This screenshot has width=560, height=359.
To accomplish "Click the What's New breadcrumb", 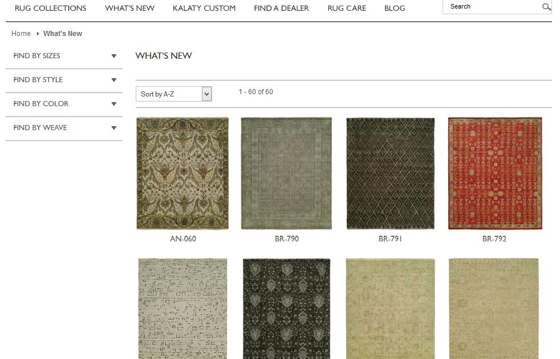I will (x=63, y=34).
